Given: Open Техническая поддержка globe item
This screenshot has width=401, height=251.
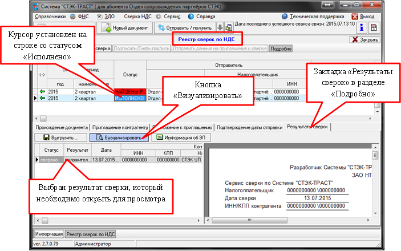Looking at the screenshot, I should point(285,17).
